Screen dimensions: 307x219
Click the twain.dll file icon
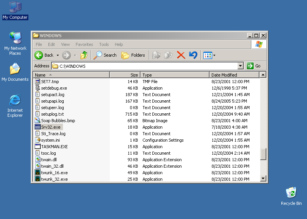point(37,159)
